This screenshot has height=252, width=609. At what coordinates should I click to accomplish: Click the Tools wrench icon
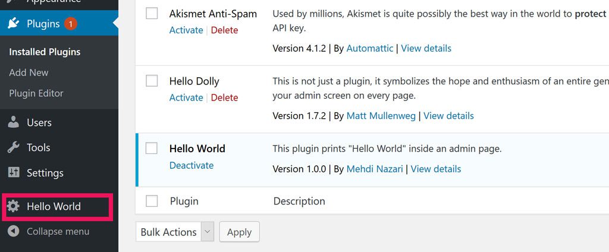coord(13,147)
